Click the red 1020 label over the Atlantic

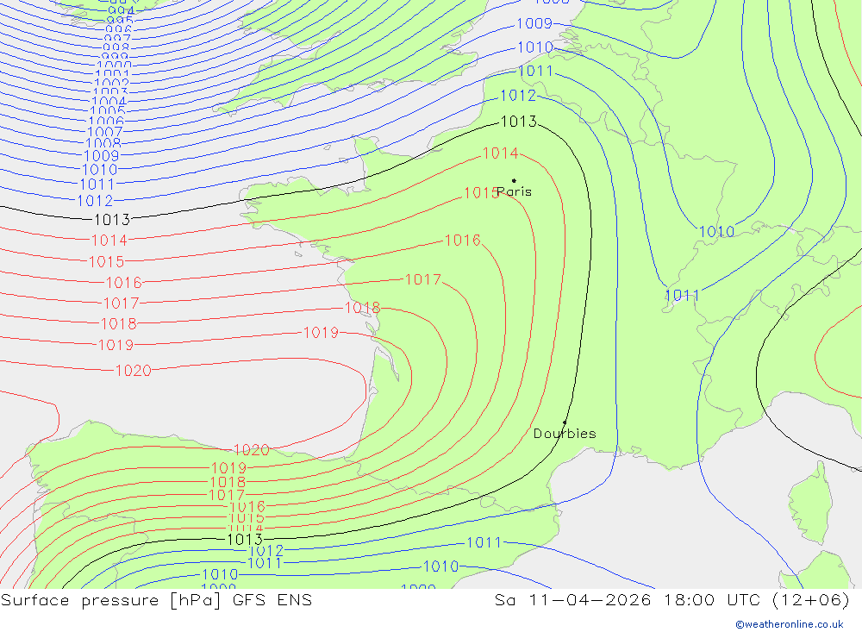(x=133, y=371)
